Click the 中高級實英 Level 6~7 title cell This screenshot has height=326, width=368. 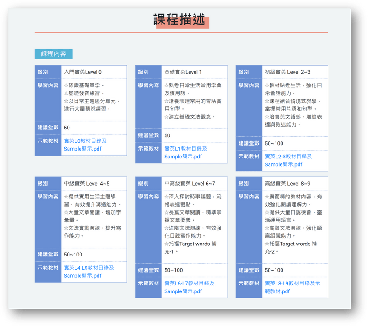click(190, 183)
